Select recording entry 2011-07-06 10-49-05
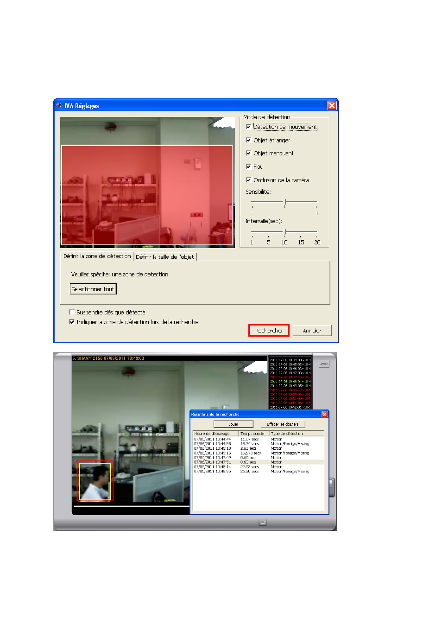442x626 pixels. click(290, 386)
